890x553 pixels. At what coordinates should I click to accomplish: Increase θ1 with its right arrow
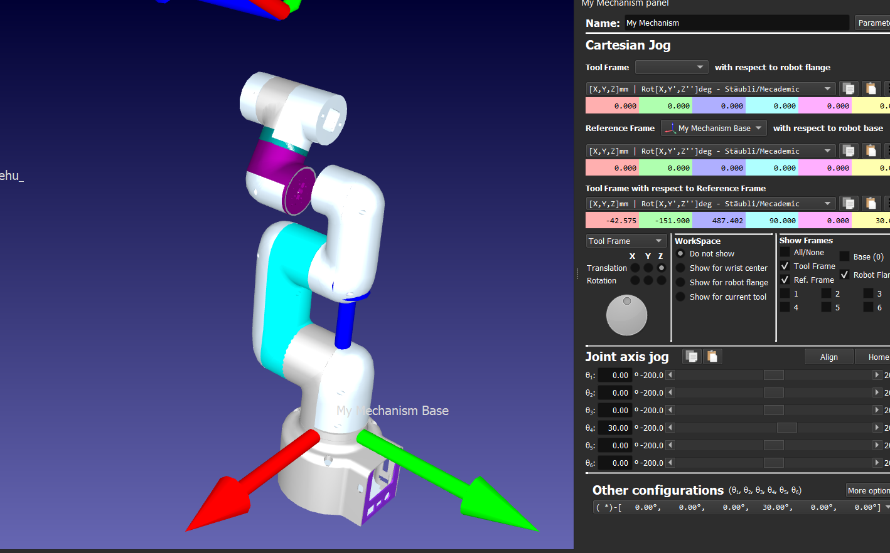tap(877, 375)
